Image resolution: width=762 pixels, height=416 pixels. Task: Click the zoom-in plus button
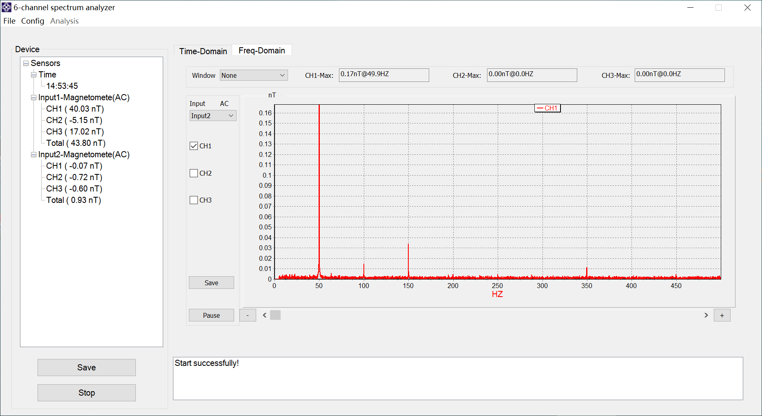[722, 315]
